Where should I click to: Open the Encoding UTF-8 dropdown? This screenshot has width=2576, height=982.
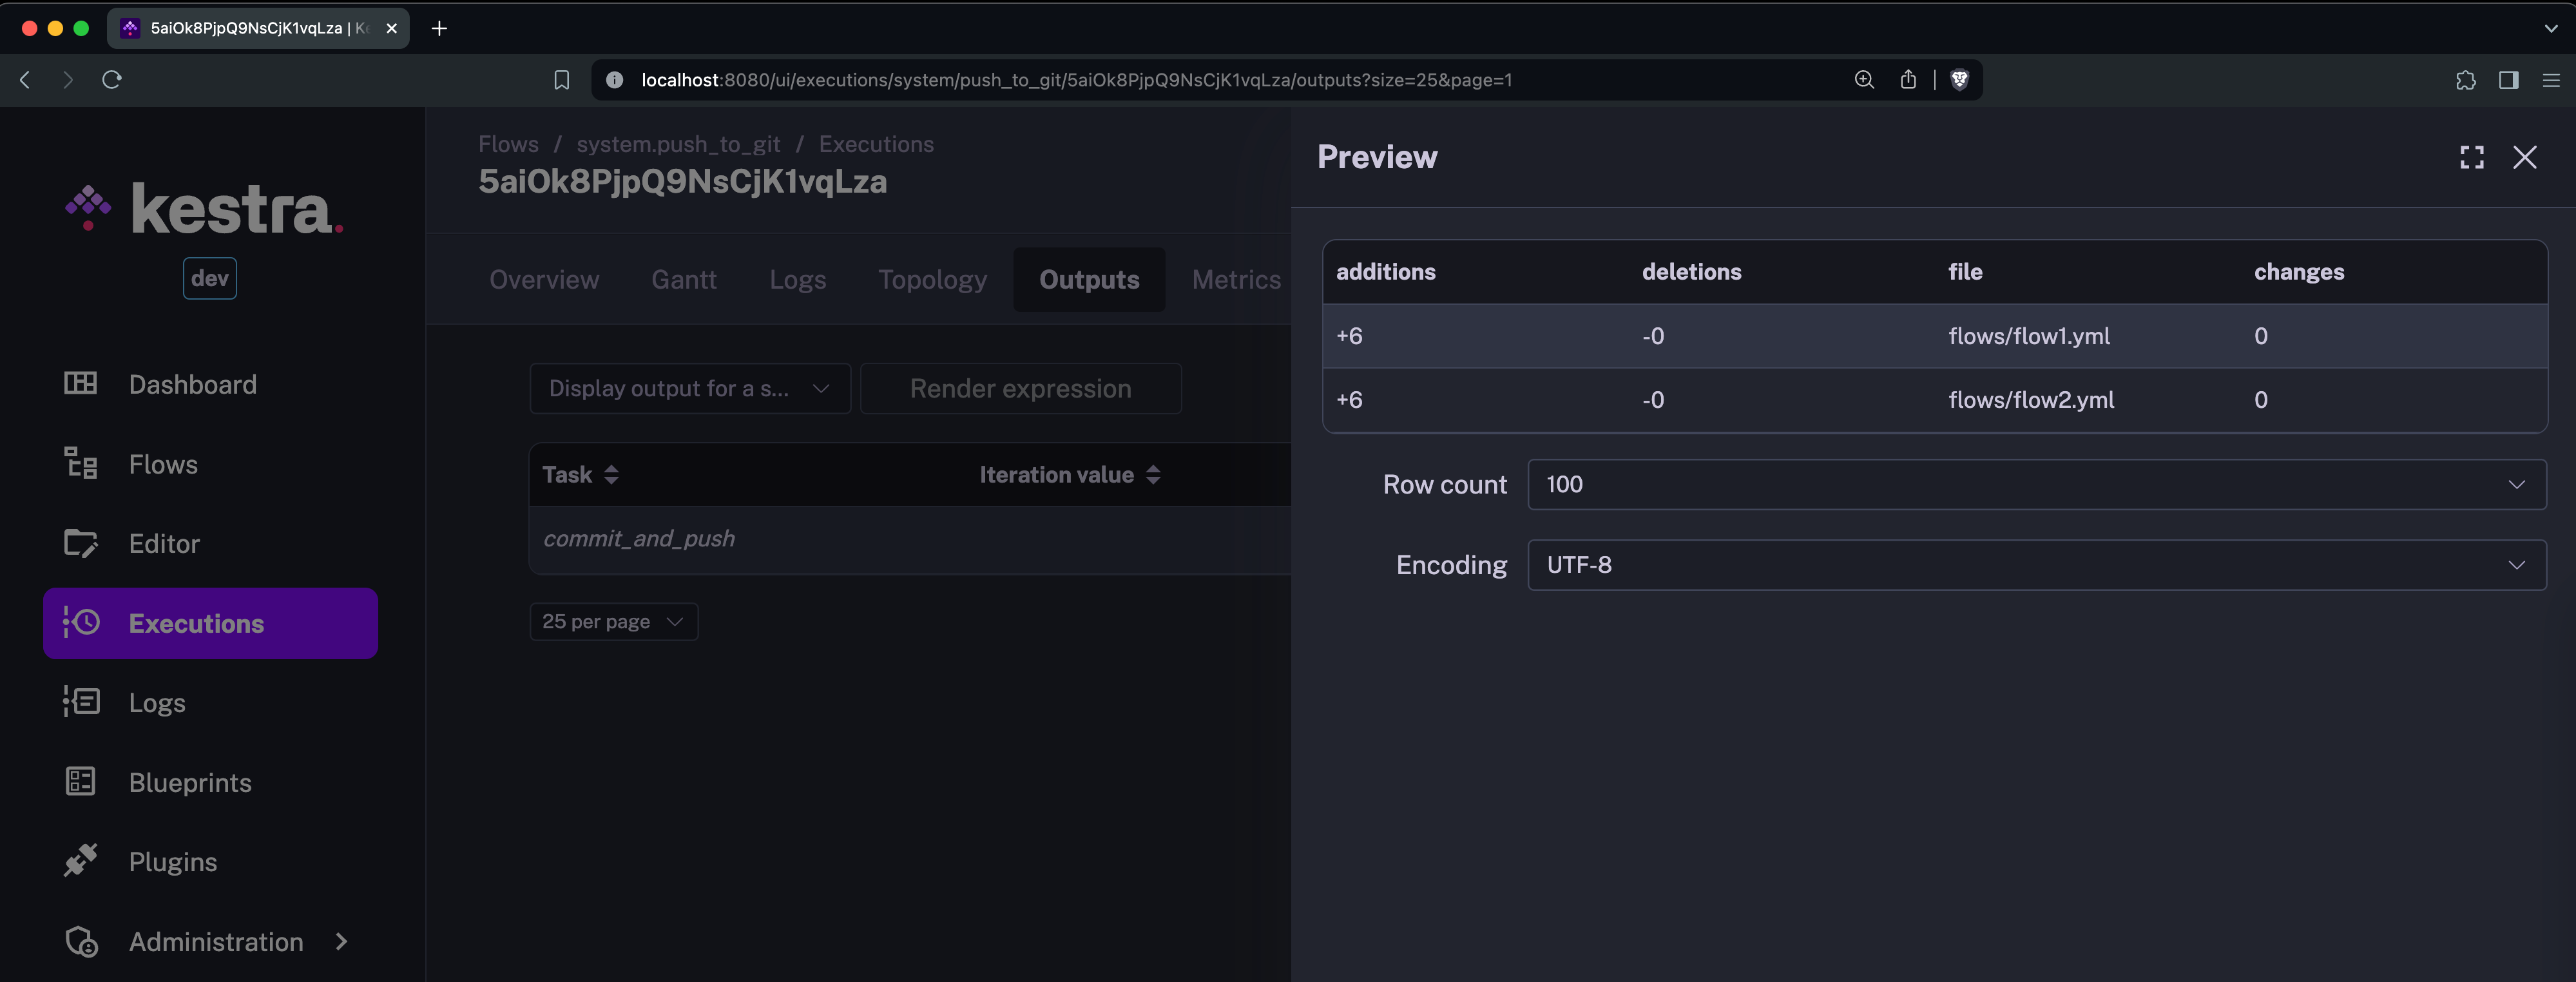coord(2035,565)
